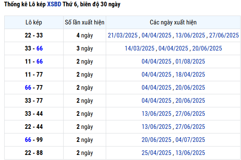Click the 'Lô kép' column header
Image resolution: width=241 pixels, height=160 pixels.
34,22
